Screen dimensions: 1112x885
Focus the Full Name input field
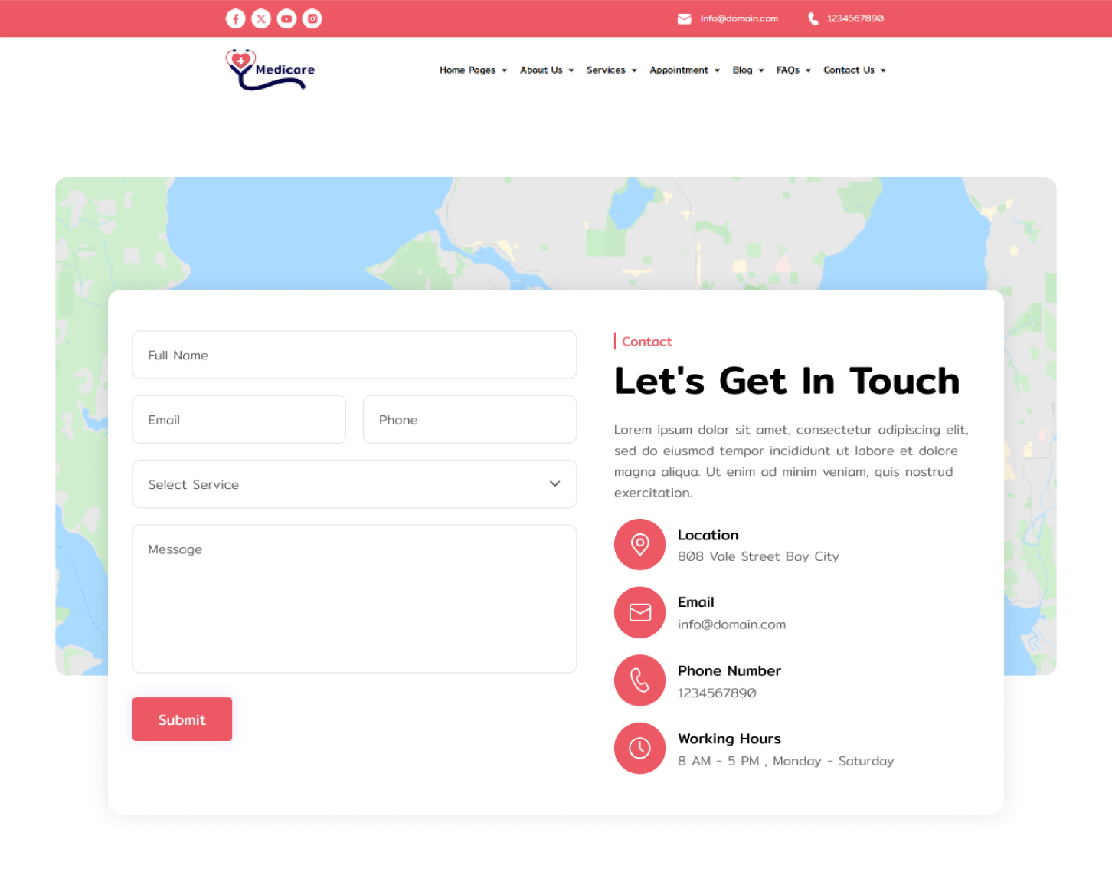click(x=354, y=355)
